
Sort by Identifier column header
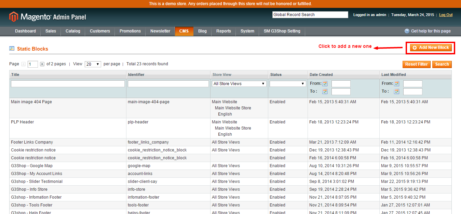click(168, 75)
